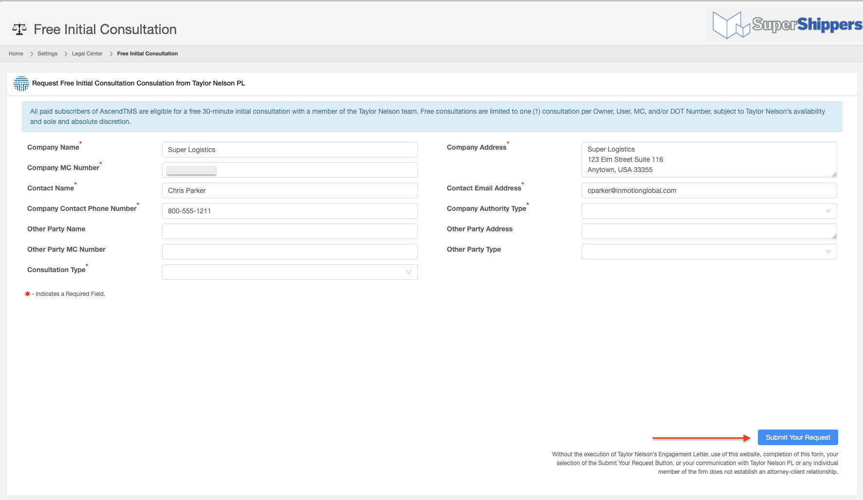Click the Other Party Type label
The image size is (863, 500).
(474, 249)
